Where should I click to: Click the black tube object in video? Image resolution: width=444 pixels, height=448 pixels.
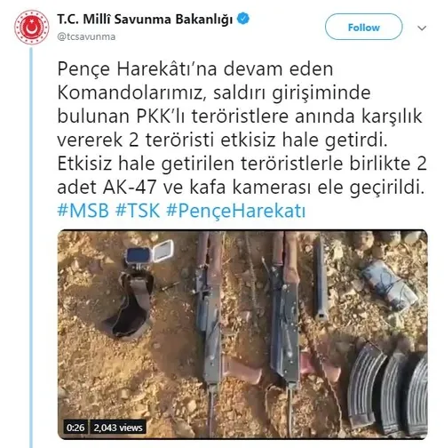321,277
